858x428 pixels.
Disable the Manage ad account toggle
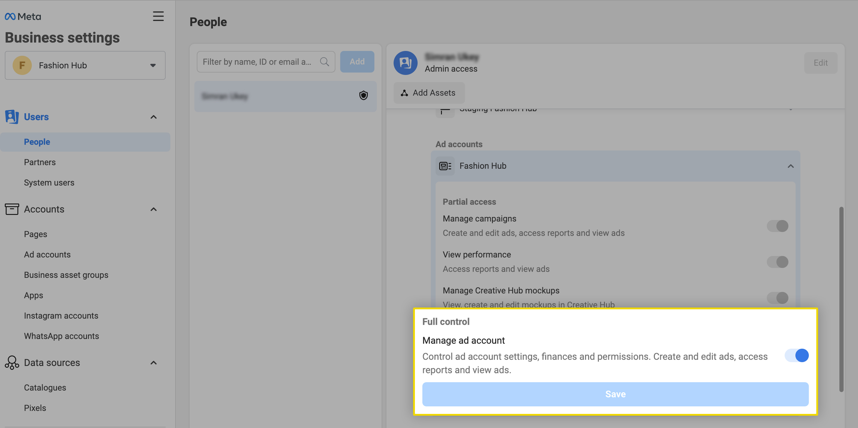[x=797, y=355]
